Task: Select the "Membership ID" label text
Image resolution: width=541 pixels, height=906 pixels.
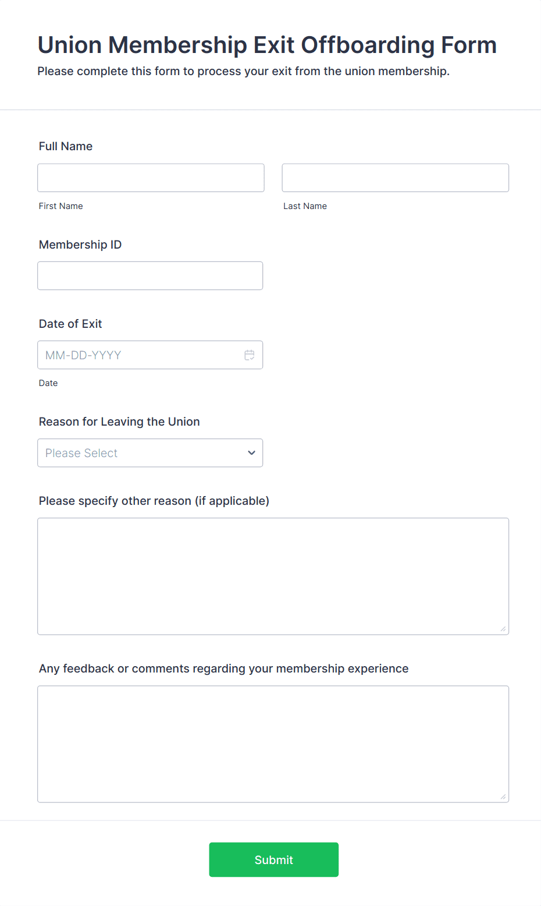Action: (x=80, y=245)
